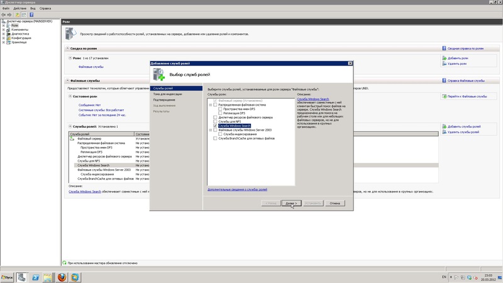Click the Удалить роли icon
The image size is (503, 283).
click(445, 64)
